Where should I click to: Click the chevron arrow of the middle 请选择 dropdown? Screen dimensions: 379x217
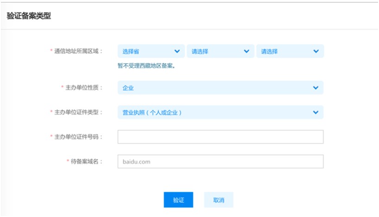247,51
